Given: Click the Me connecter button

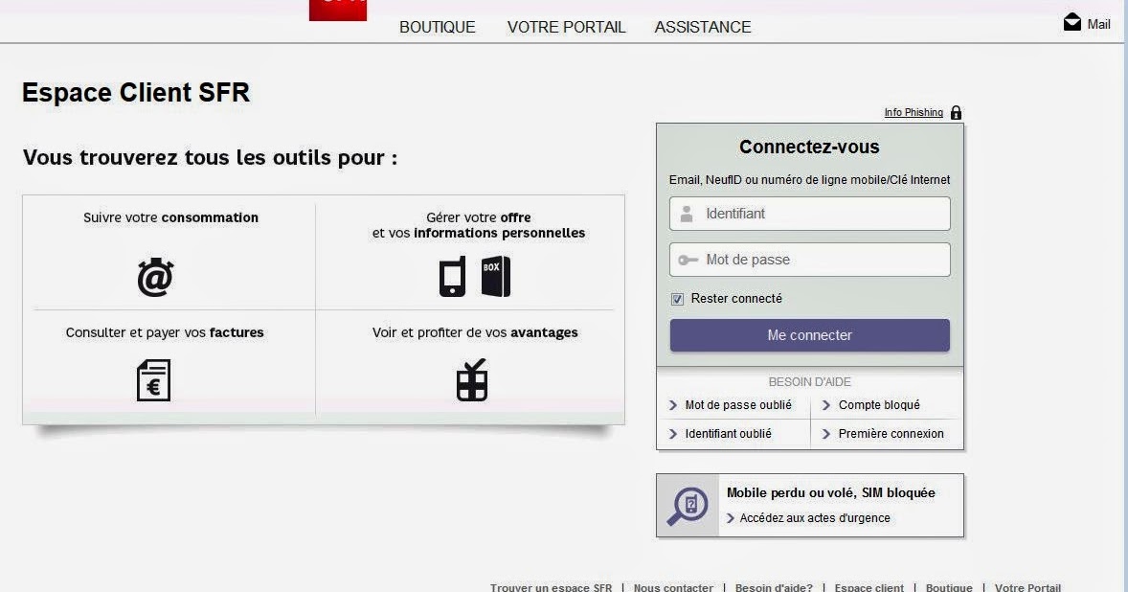Looking at the screenshot, I should [809, 335].
